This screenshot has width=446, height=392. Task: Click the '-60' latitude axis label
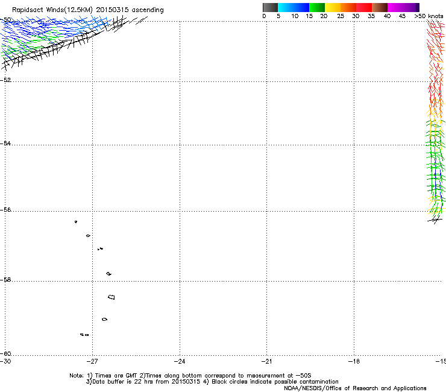pyautogui.click(x=5, y=353)
